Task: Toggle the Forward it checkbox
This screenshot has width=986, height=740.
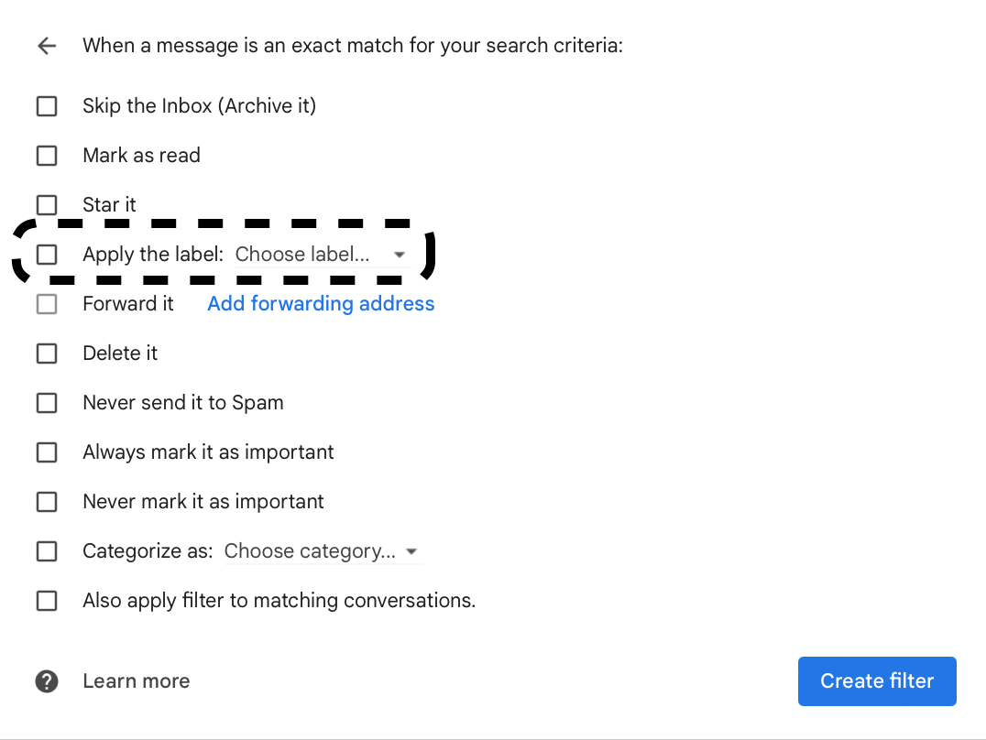Action: click(47, 303)
